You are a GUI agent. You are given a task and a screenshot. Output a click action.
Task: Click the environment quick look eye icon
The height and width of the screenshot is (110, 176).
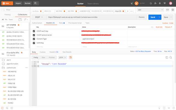(x=167, y=10)
